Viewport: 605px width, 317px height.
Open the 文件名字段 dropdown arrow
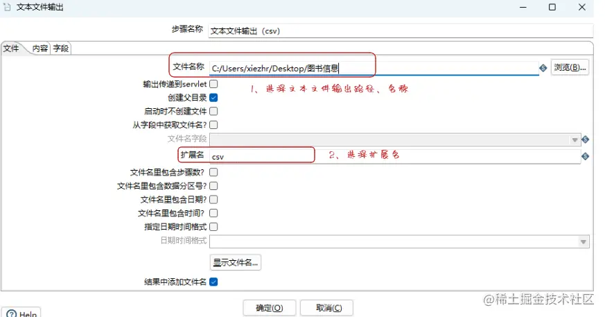click(x=575, y=139)
